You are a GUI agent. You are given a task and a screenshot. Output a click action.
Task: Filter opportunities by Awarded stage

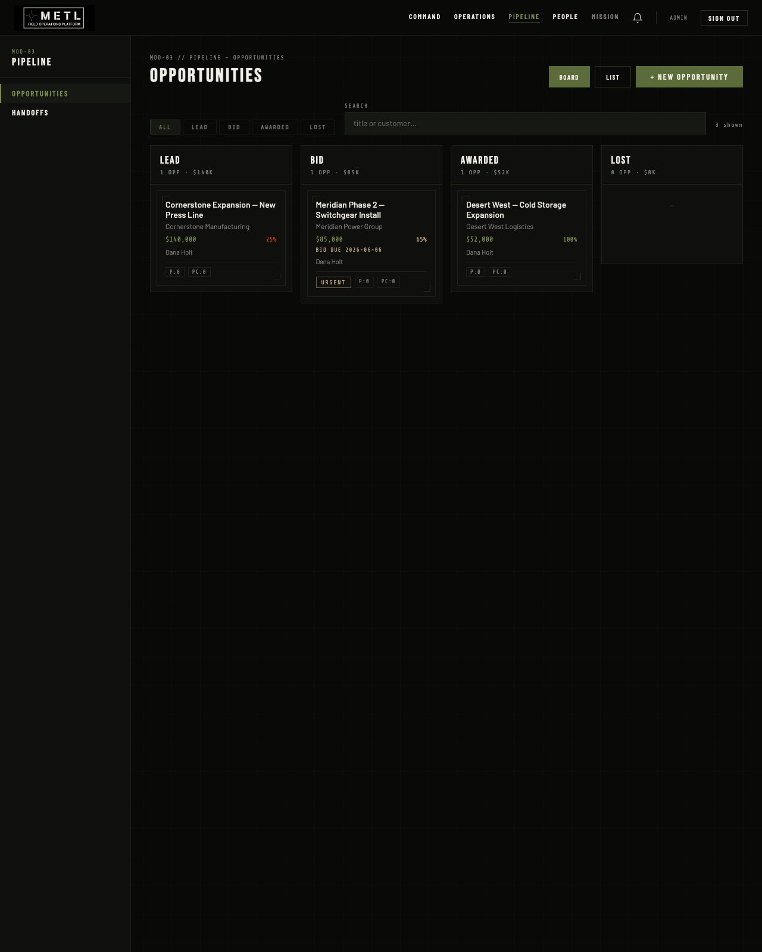coord(275,127)
